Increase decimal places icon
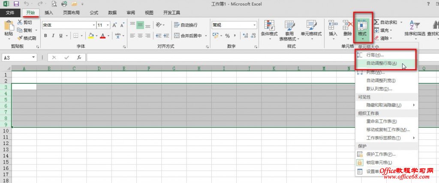439x183 pixels. coord(246,36)
